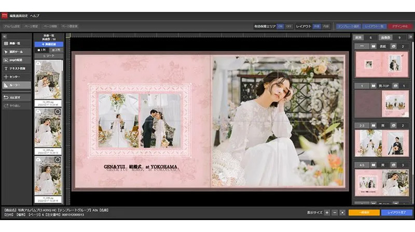The height and width of the screenshot is (232, 415).
Task: Click the cloud icon on first list photo
Action: (38, 63)
